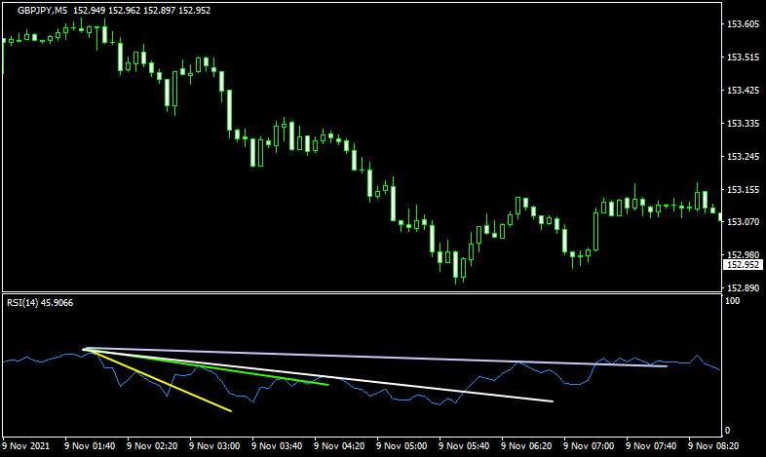Click the 9 Nov 02:20 time label
This screenshot has width=766, height=457.
coord(152,445)
